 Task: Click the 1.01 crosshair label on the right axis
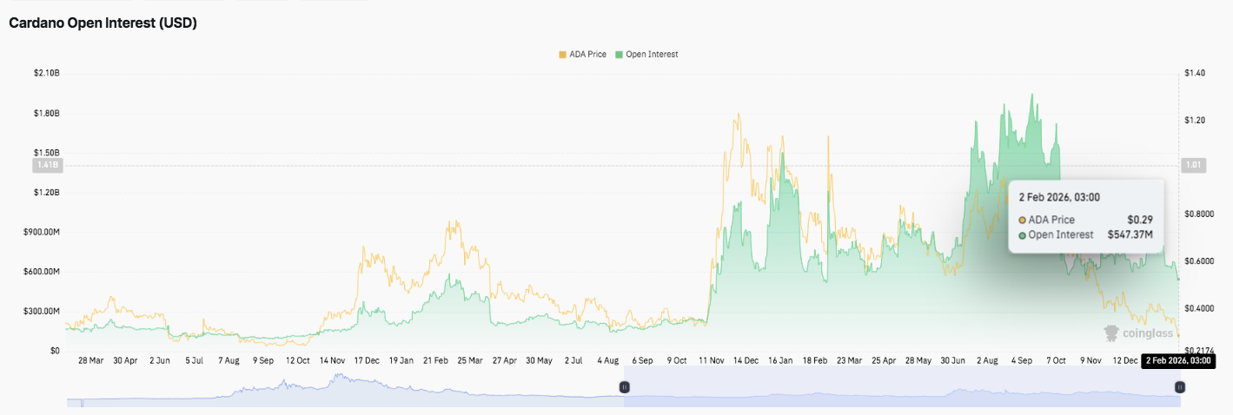point(1190,165)
